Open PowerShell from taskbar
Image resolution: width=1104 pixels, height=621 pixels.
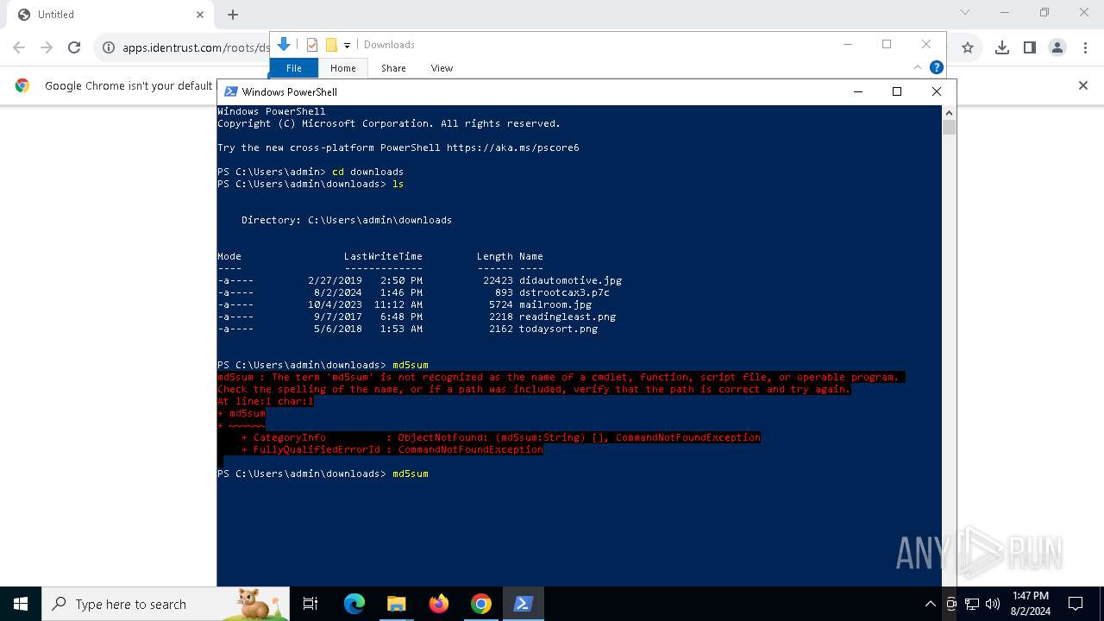(523, 604)
